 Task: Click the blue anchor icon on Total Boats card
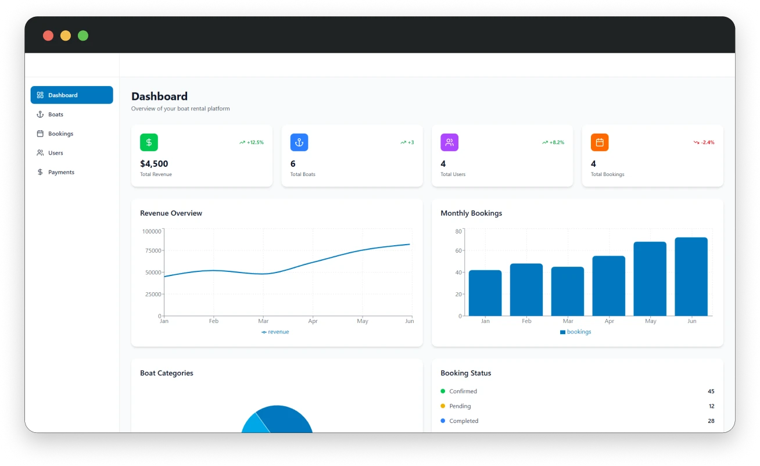(299, 142)
